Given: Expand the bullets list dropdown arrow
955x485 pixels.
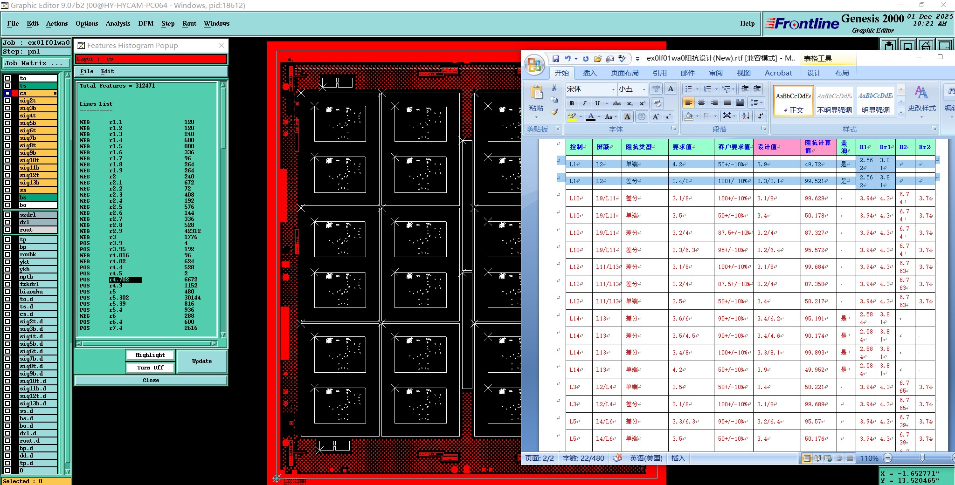Looking at the screenshot, I should tap(697, 89).
